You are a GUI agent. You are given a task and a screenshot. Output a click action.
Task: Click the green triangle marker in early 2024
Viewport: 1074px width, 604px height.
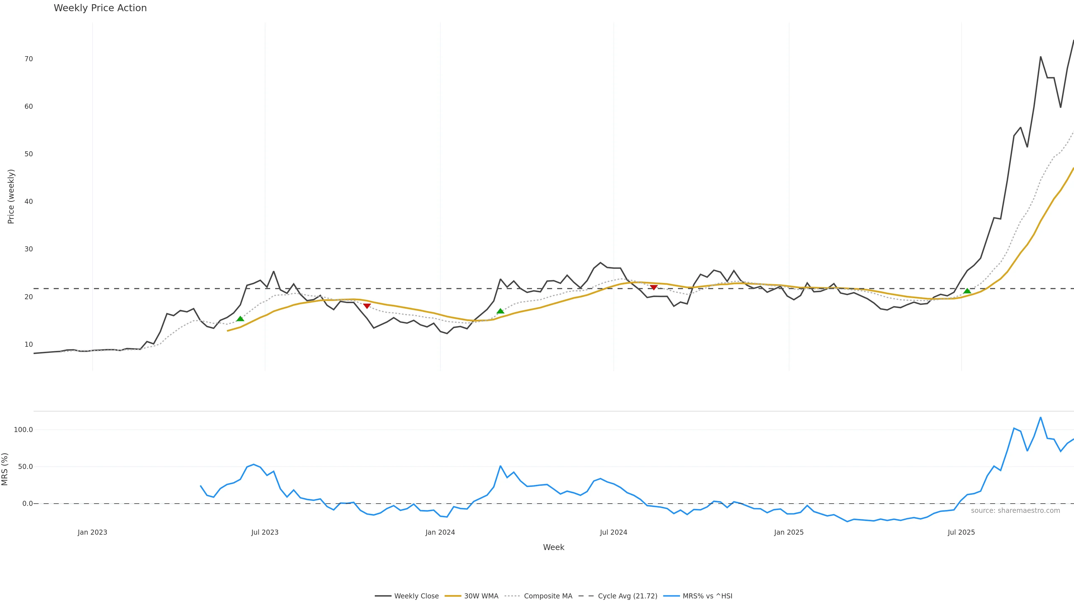coord(500,311)
